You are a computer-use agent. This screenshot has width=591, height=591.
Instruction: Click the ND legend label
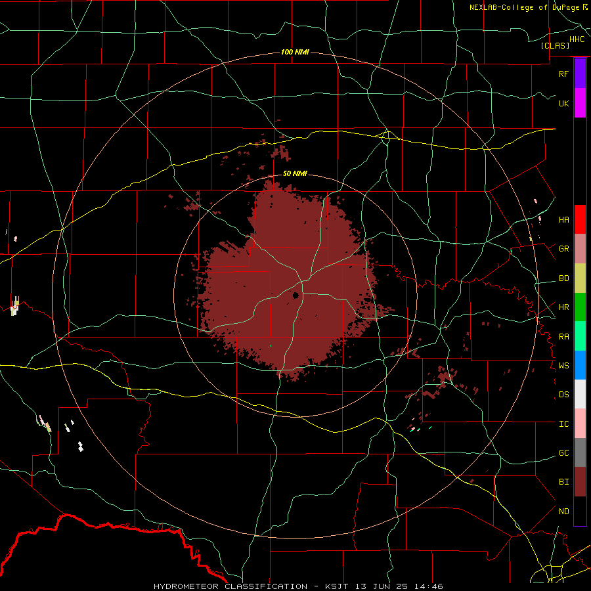tap(563, 511)
